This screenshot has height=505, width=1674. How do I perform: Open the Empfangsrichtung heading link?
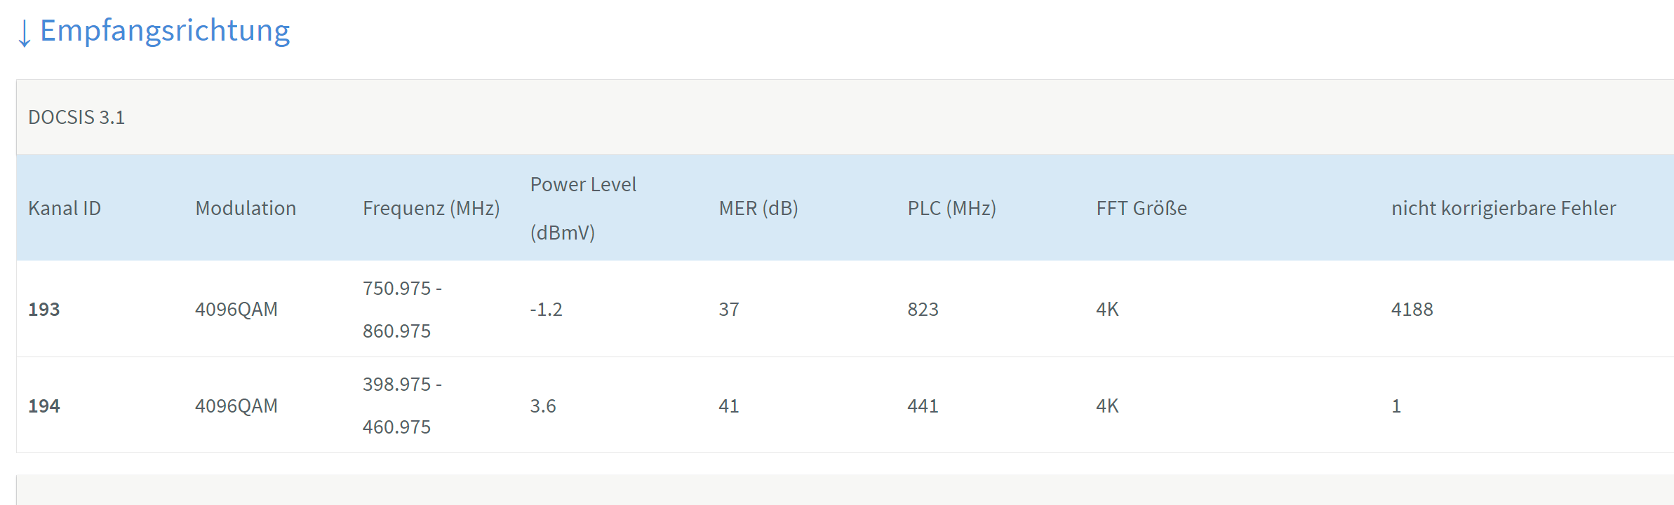pyautogui.click(x=165, y=32)
